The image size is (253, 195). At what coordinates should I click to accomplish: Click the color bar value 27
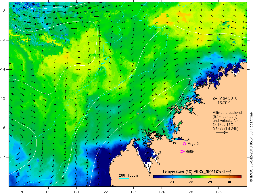tap(172, 182)
